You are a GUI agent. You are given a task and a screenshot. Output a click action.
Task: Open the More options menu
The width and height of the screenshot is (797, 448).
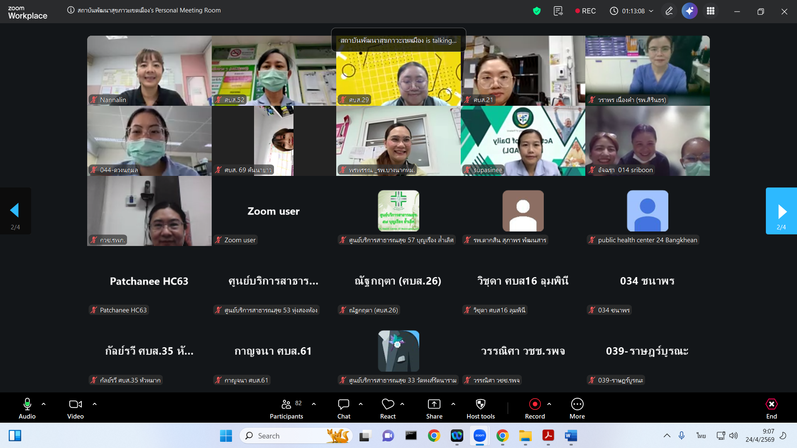[x=577, y=404]
